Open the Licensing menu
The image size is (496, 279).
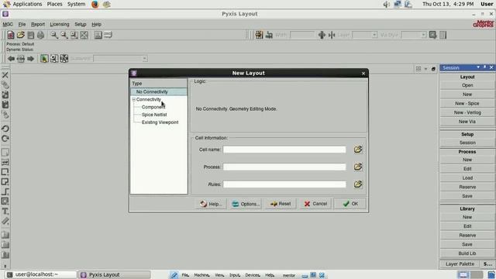(60, 24)
